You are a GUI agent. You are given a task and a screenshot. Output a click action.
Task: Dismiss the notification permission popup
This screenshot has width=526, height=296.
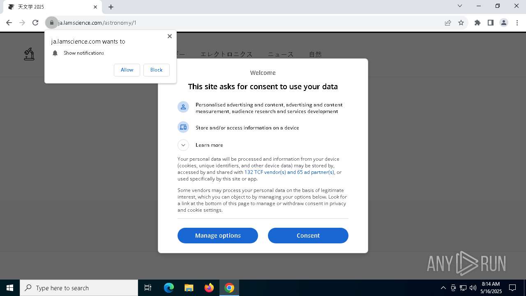tap(170, 36)
